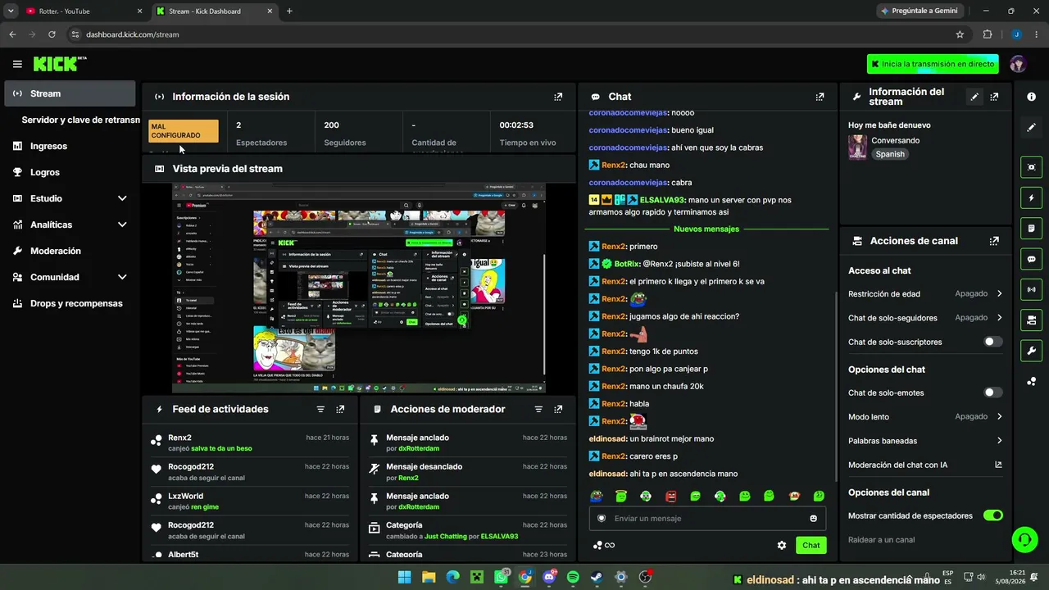Viewport: 1049px width, 590px height.
Task: Click the channel points icon at rail bottom
Action: click(x=1031, y=381)
